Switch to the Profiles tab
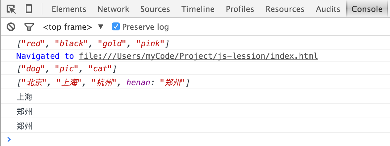This screenshot has height=146, width=390. pos(240,9)
